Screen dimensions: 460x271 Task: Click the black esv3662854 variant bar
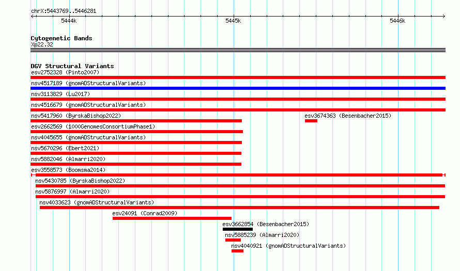pos(238,229)
